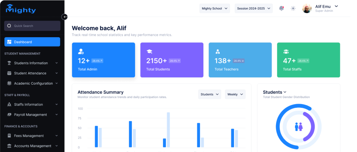This screenshot has width=357, height=152.
Task: Open the Session 2024-2025 dropdown
Action: [x=253, y=9]
